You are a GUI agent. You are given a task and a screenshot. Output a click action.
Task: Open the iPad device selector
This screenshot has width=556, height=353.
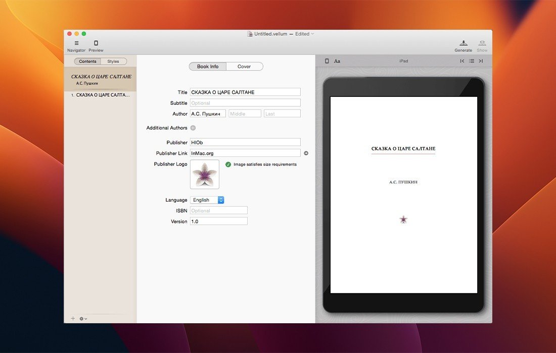click(x=403, y=61)
